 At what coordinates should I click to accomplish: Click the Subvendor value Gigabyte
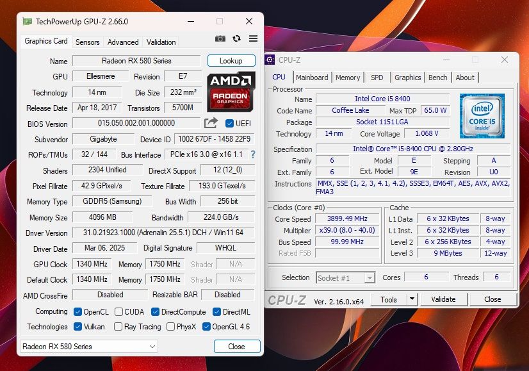pyautogui.click(x=103, y=139)
